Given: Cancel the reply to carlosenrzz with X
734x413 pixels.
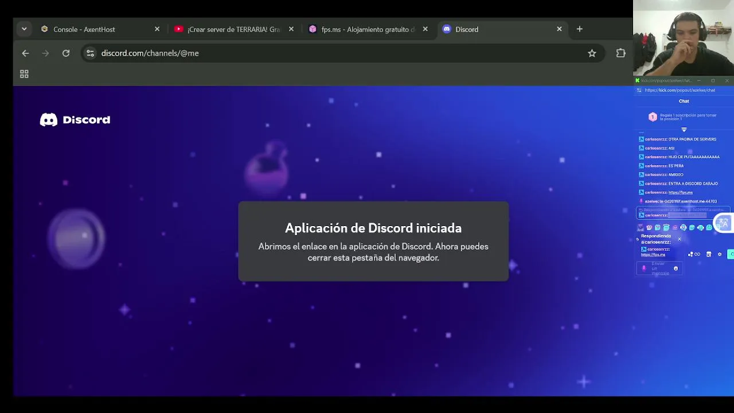Looking at the screenshot, I should tap(680, 239).
